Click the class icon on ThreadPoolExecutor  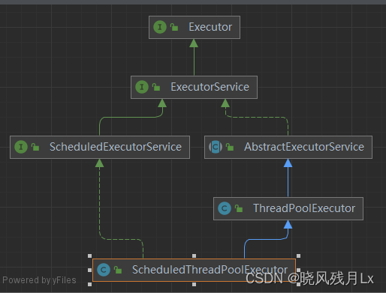click(x=225, y=208)
